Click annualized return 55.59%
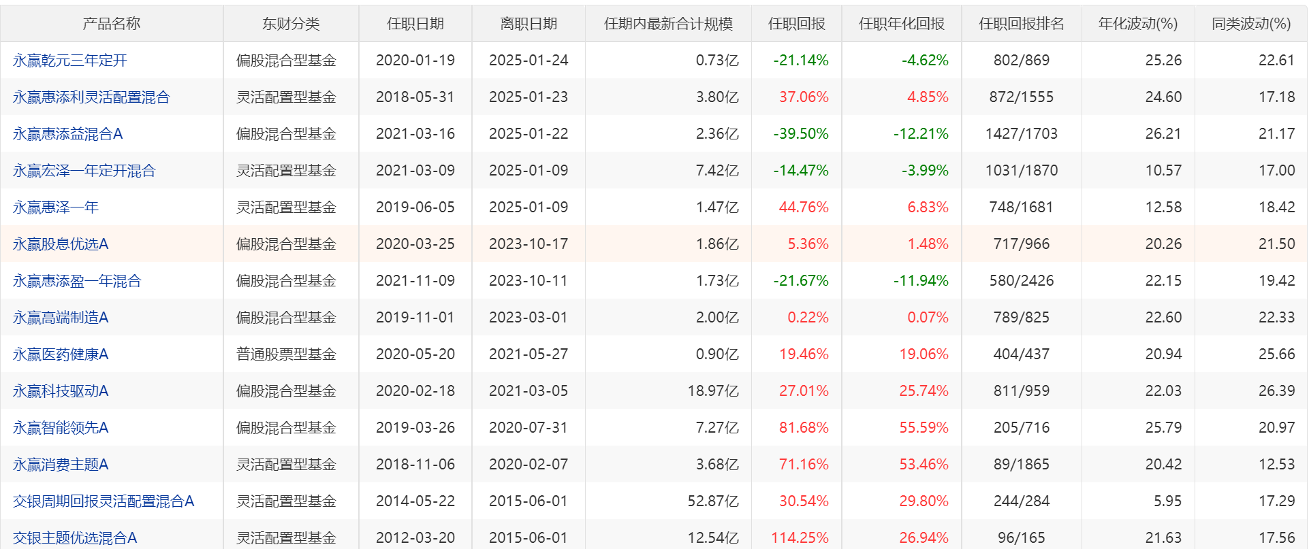 point(924,428)
